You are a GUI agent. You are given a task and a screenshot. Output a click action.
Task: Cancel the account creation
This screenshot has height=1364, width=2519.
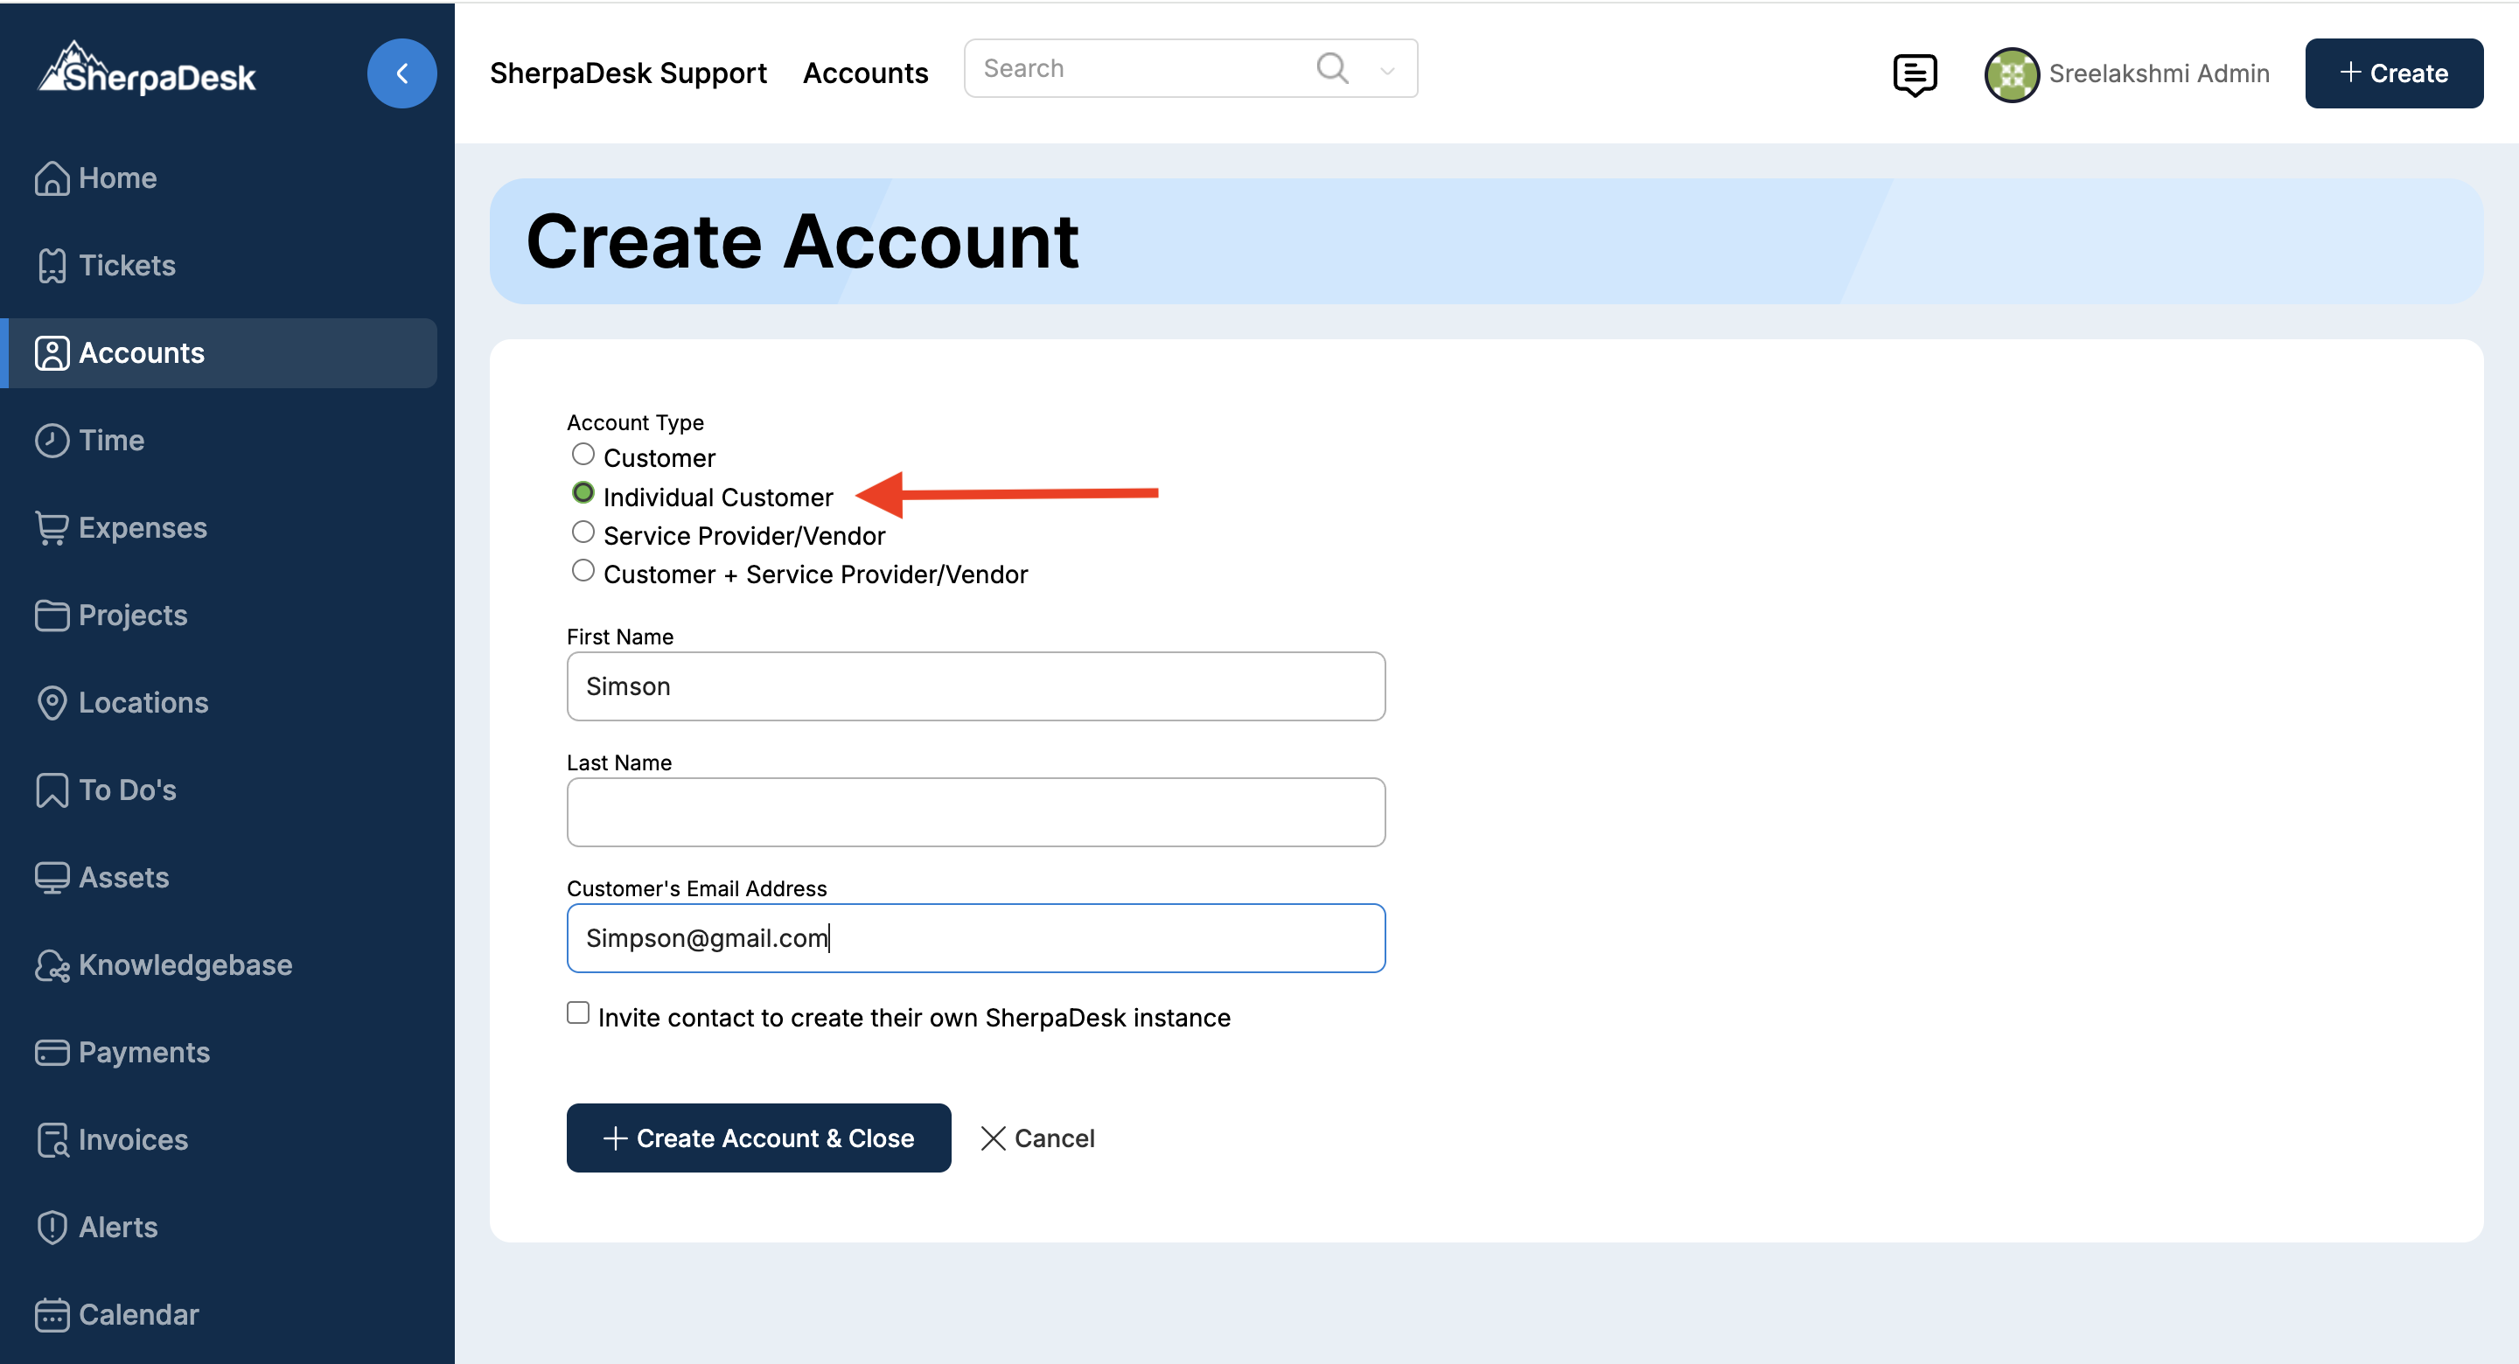click(x=1037, y=1138)
